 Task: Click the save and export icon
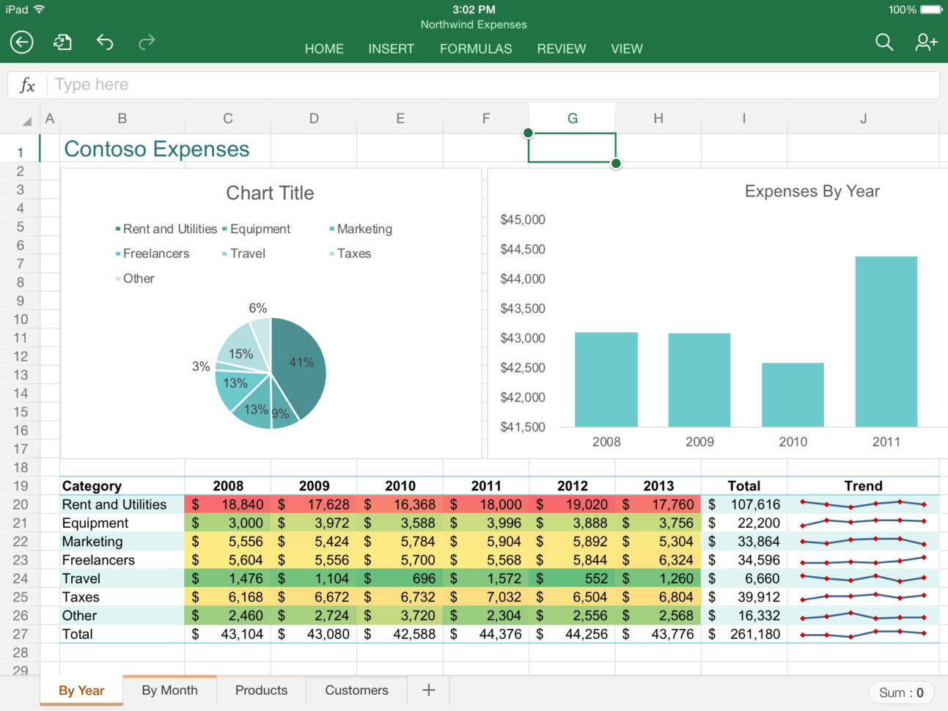point(62,42)
